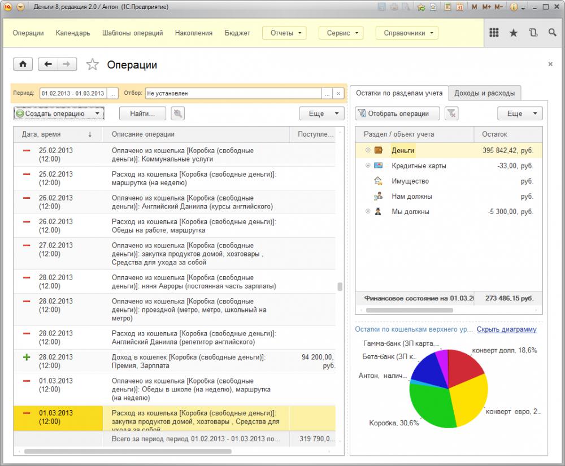Click the icon in the Нам должны row
Image resolution: width=565 pixels, height=466 pixels.
pyautogui.click(x=378, y=196)
